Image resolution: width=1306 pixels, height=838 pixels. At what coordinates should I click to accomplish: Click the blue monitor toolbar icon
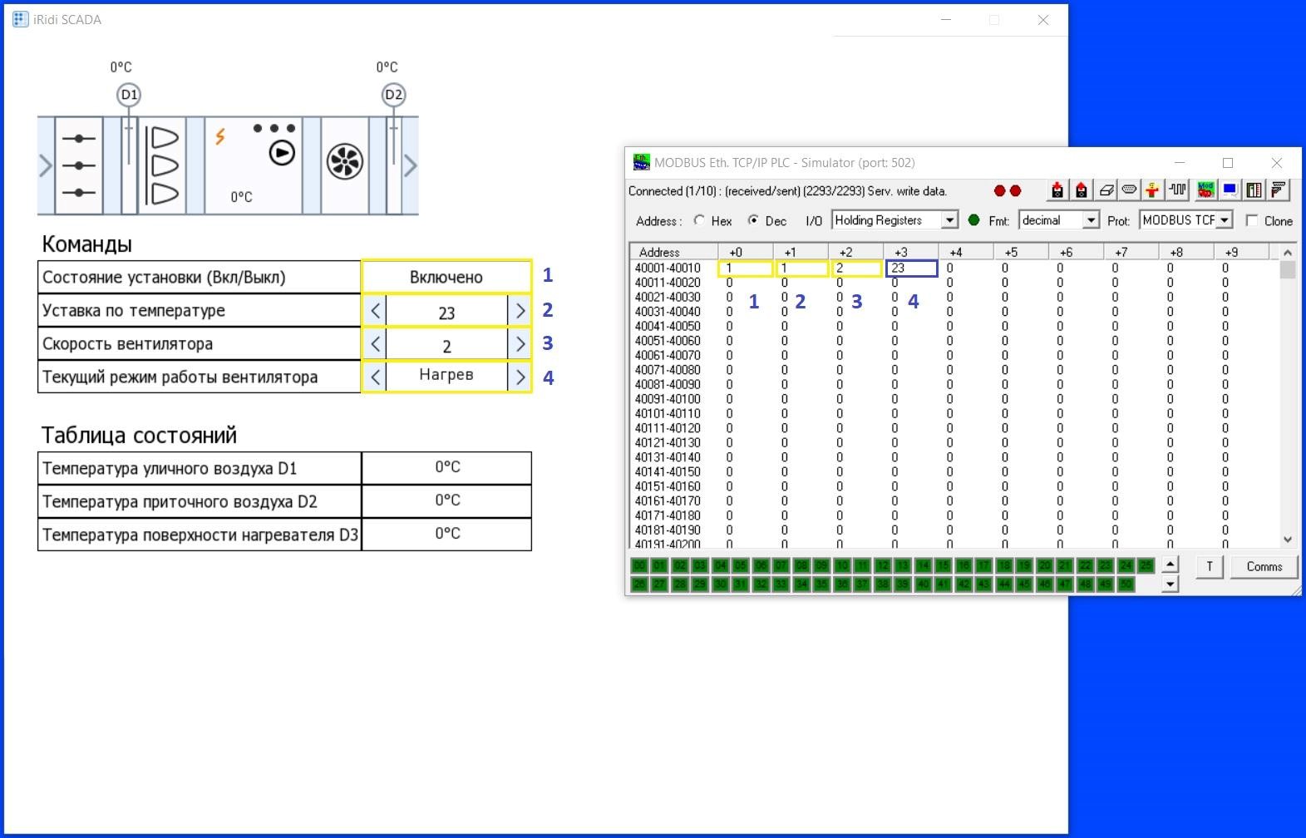point(1230,190)
